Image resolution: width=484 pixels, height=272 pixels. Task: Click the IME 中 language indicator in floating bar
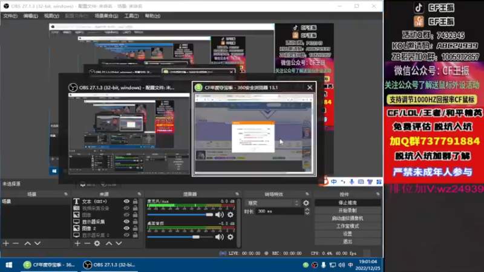pos(334,182)
